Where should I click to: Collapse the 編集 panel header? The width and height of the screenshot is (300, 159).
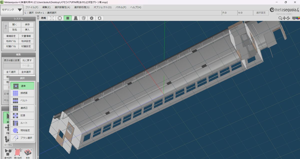click(x=18, y=55)
